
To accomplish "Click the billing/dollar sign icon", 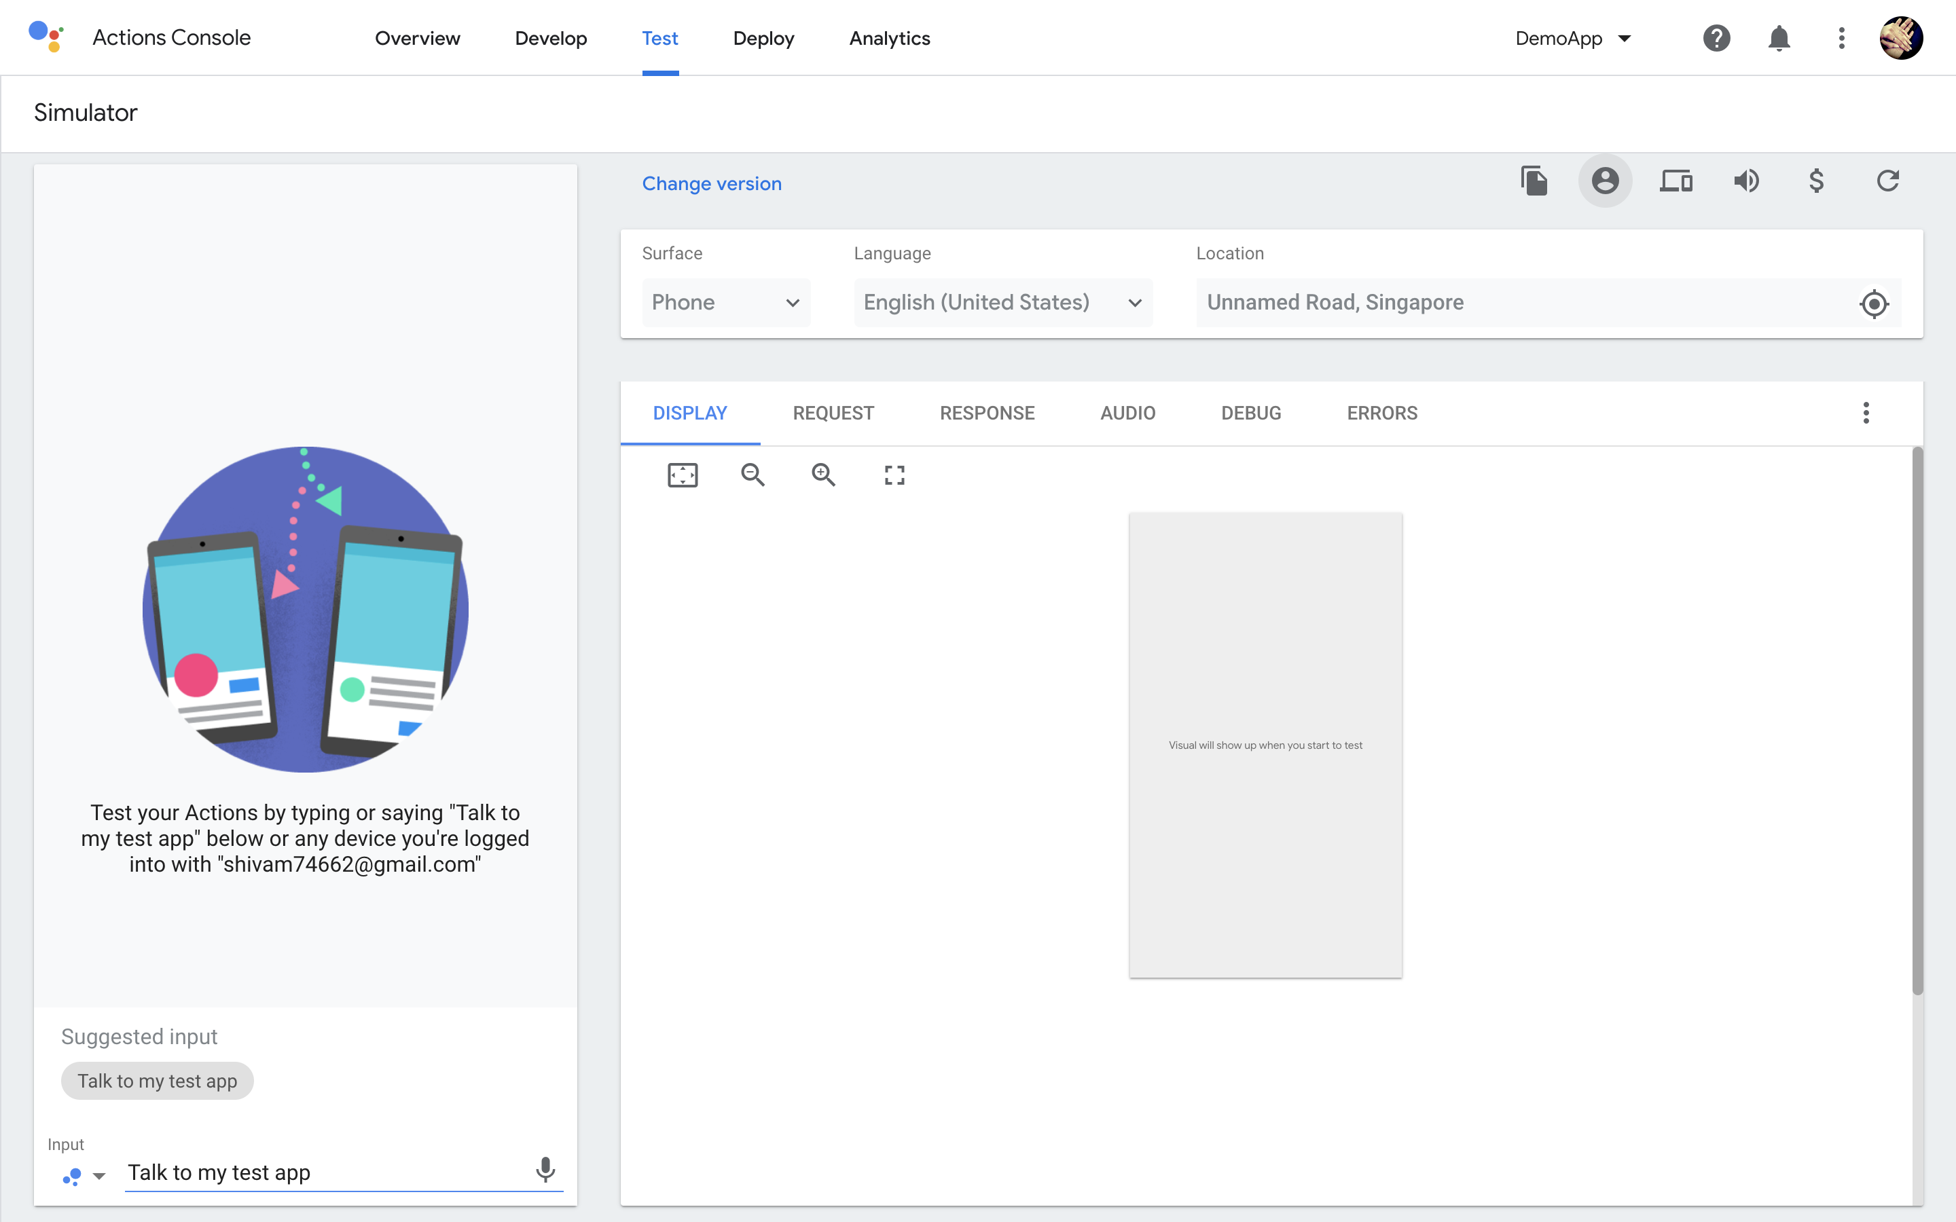I will [1817, 180].
